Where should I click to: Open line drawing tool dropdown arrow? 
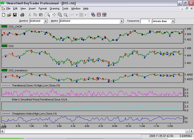point(77,15)
